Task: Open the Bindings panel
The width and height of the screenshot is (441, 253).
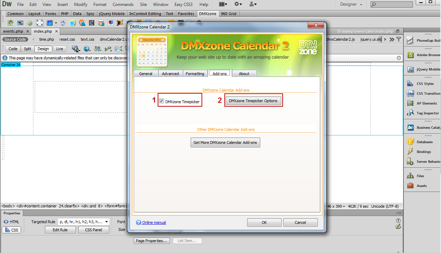Action: click(424, 152)
